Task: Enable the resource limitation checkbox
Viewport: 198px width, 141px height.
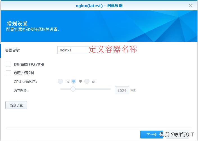Action: click(x=8, y=73)
